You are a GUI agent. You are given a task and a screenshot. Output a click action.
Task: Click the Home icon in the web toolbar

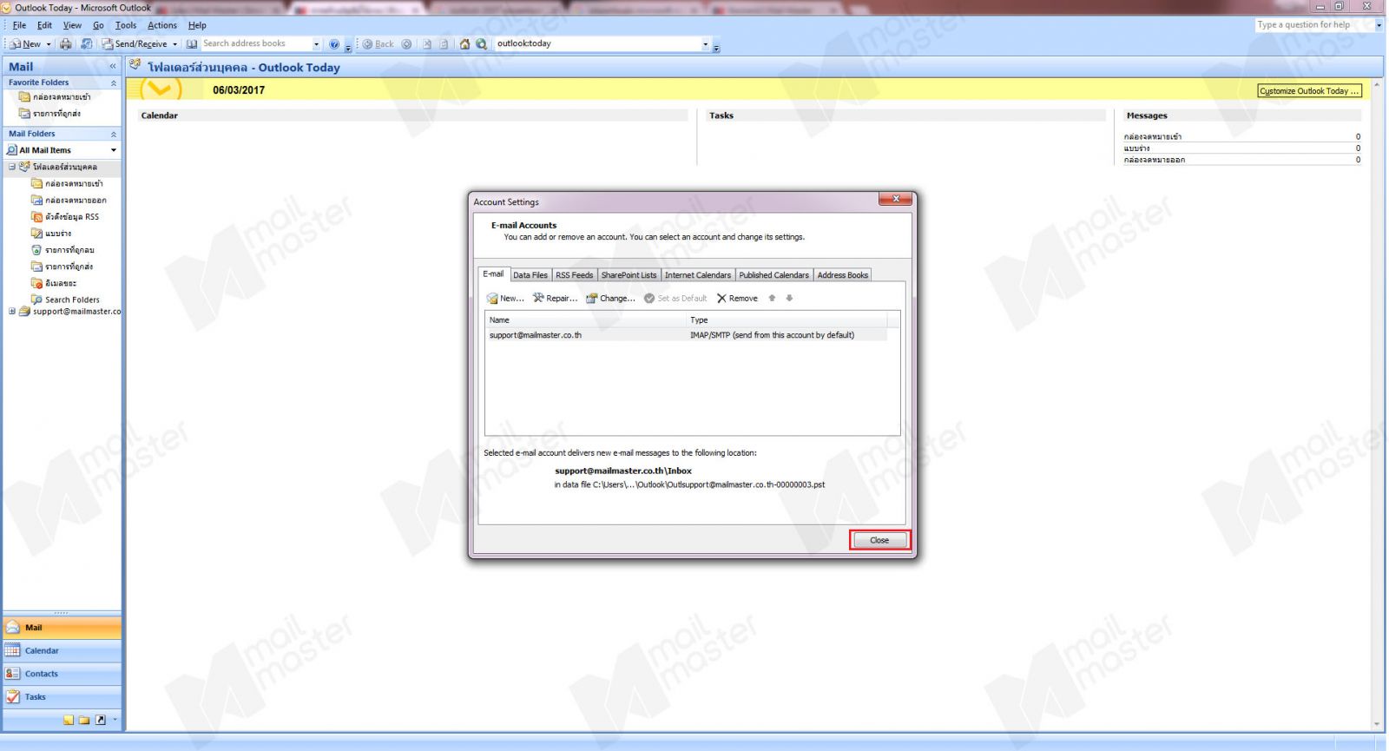pos(464,43)
